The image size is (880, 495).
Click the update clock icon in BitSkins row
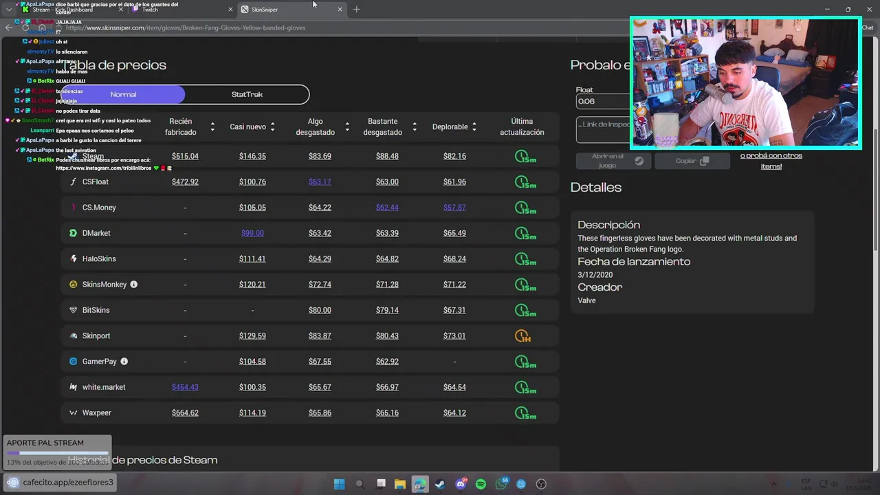pos(525,311)
